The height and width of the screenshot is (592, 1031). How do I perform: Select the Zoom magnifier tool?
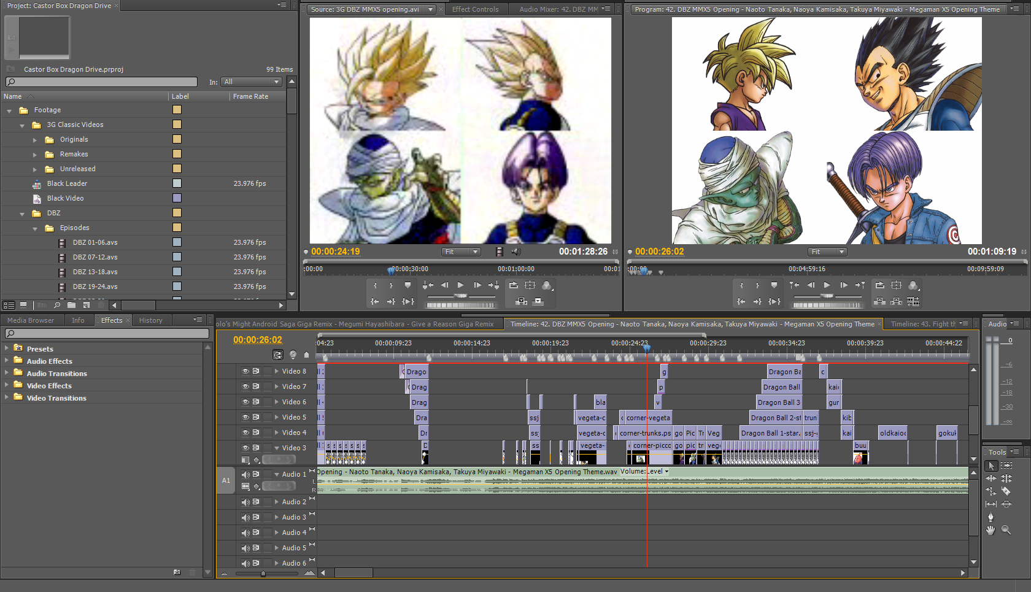(x=1006, y=530)
